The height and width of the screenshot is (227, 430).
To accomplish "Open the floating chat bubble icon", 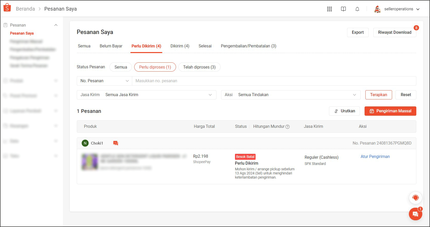I will [x=415, y=214].
